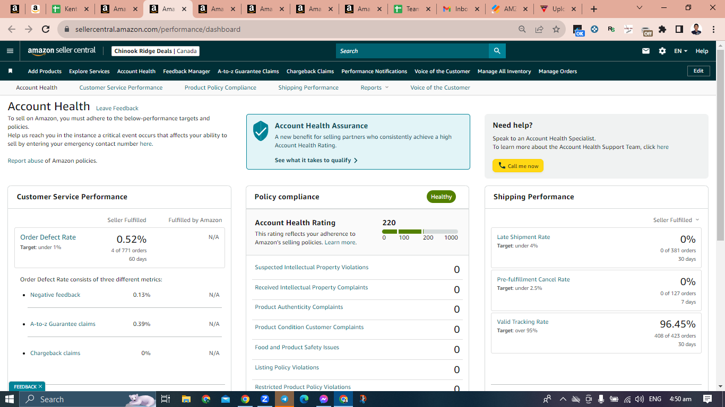Open the Leave Feedback link
The width and height of the screenshot is (725, 407).
(117, 108)
